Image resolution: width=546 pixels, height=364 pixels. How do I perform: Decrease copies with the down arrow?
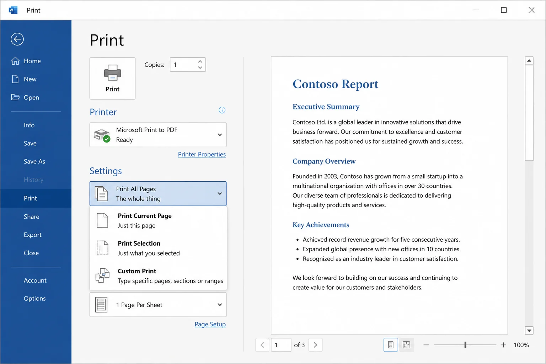(x=200, y=68)
